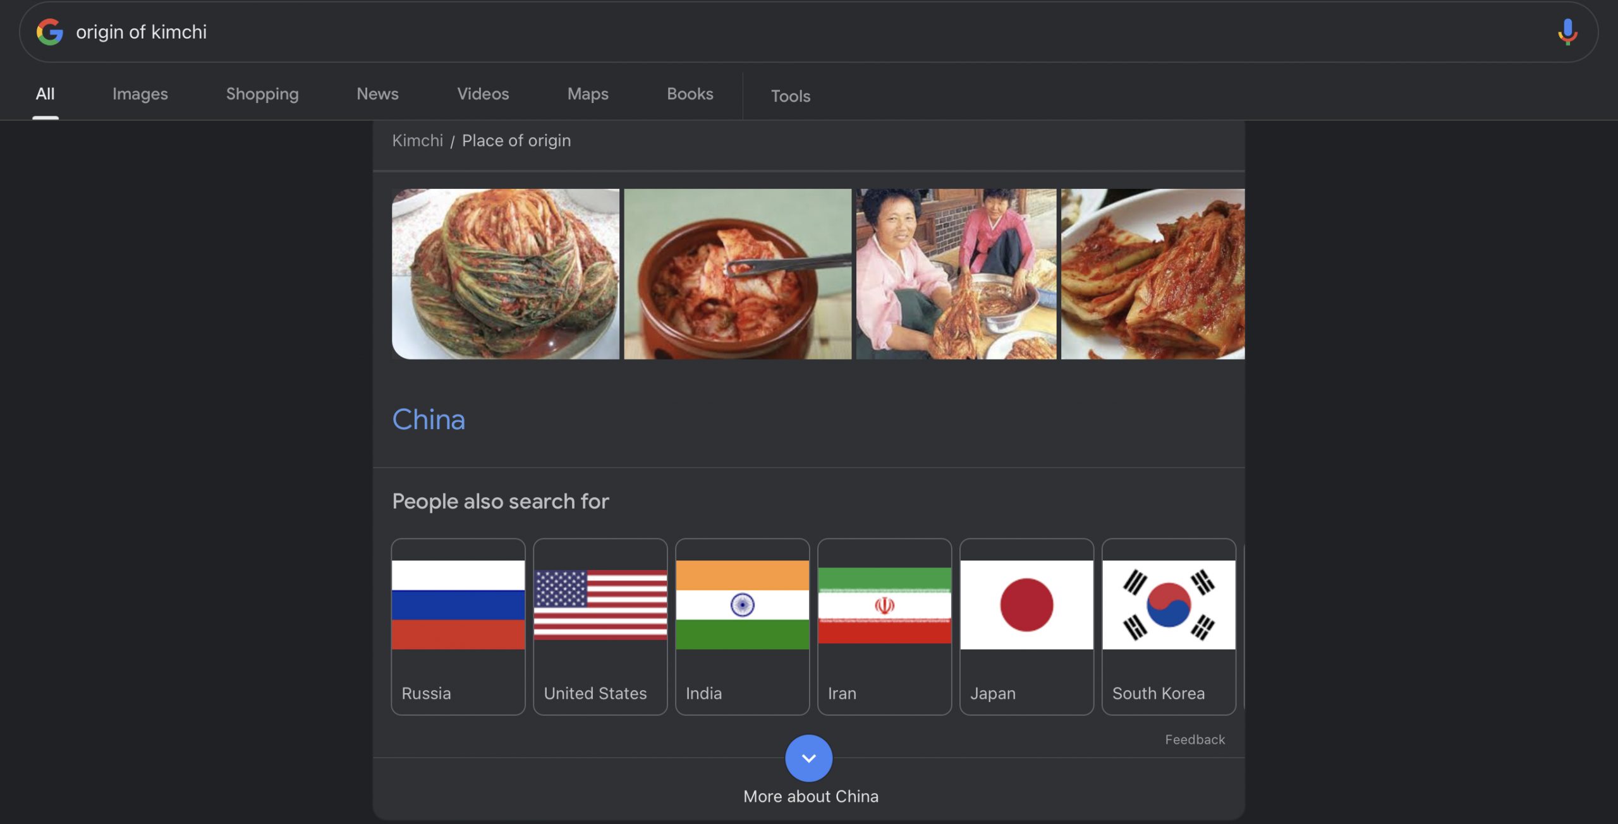Switch to the Images tab
The height and width of the screenshot is (824, 1618).
tap(140, 94)
